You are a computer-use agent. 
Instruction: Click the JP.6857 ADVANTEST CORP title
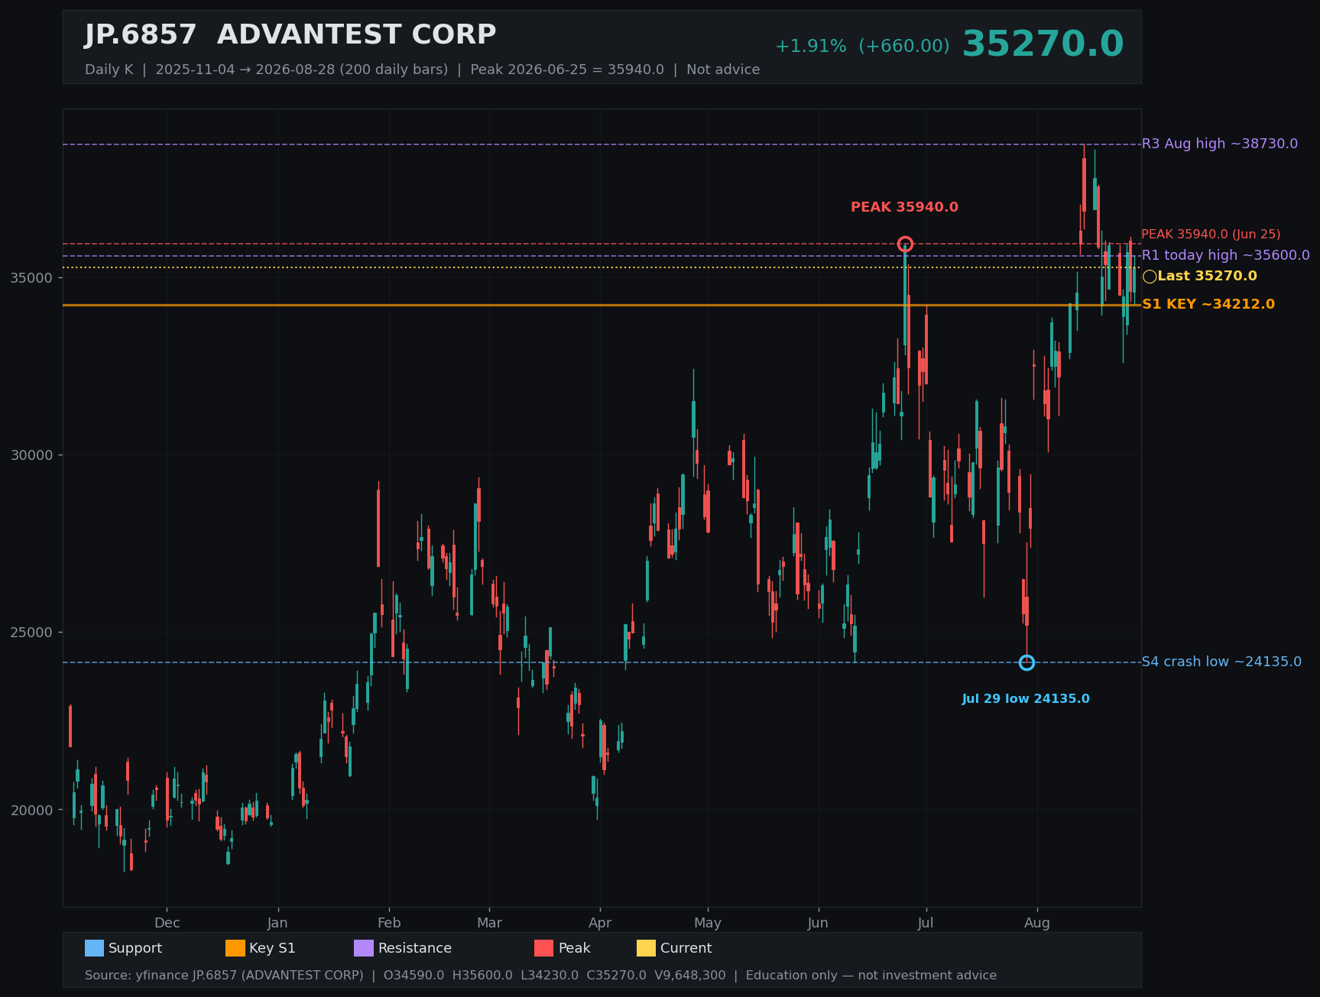pos(290,34)
